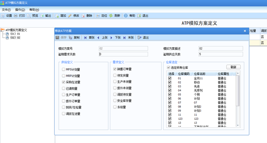The width and height of the screenshot is (267, 143).
Task: Click the 仓库编码 column header
Action: click(x=184, y=74)
